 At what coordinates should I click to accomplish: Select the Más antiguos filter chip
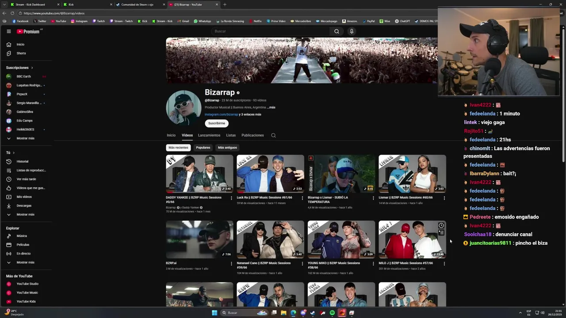227,148
